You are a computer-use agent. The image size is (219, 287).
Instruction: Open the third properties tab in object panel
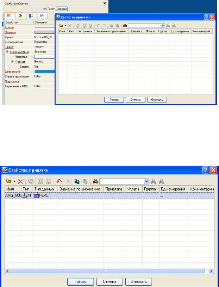31,16
